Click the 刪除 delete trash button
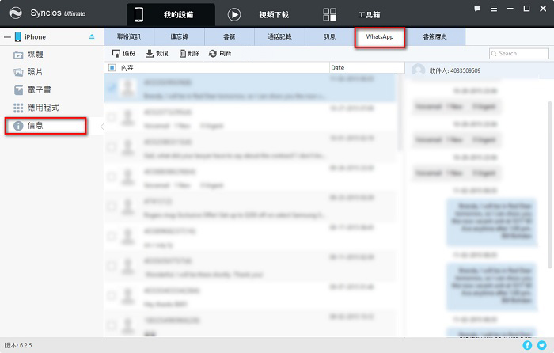Screen dimensions: 554x353 pos(189,53)
